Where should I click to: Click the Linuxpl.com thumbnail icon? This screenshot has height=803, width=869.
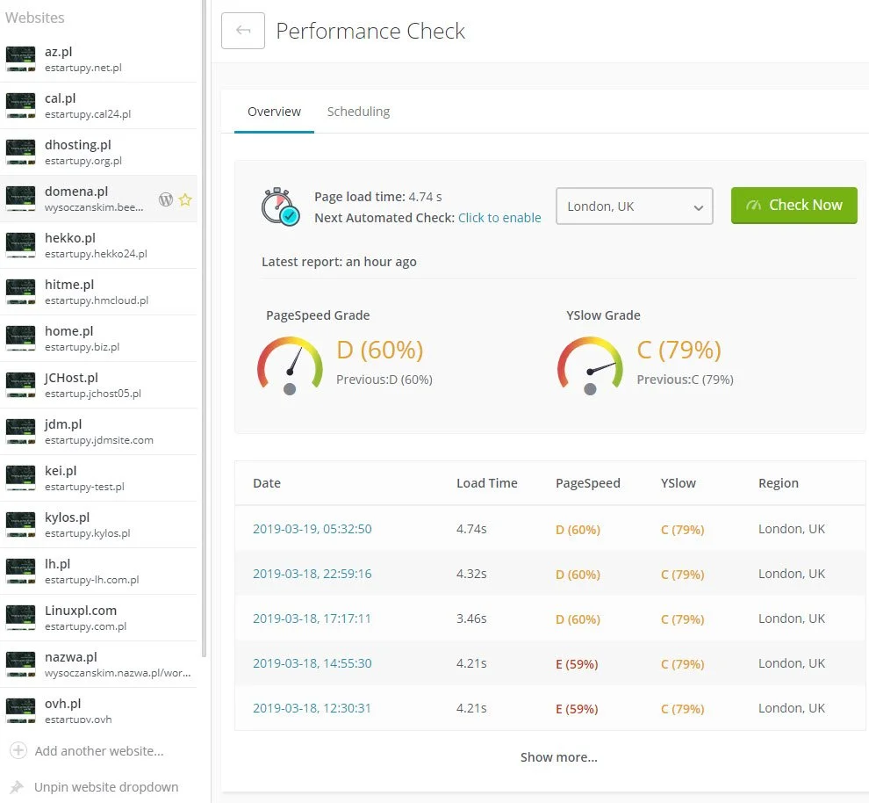pyautogui.click(x=20, y=618)
